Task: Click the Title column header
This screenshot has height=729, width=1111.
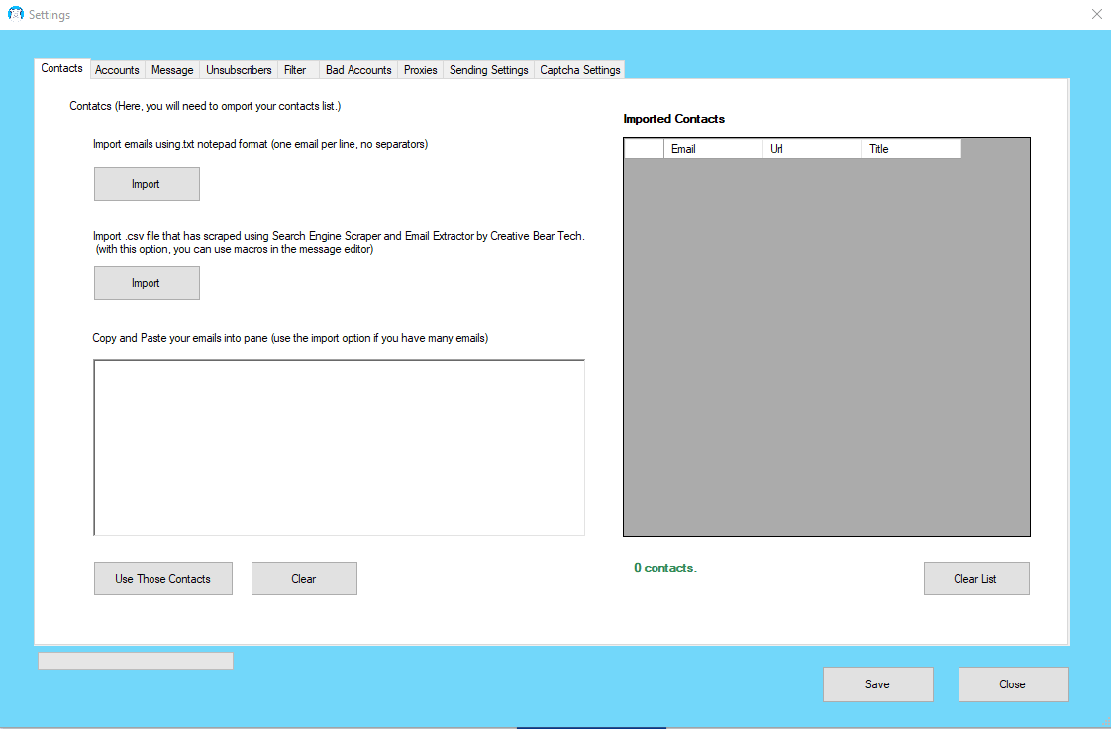Action: pyautogui.click(x=911, y=149)
